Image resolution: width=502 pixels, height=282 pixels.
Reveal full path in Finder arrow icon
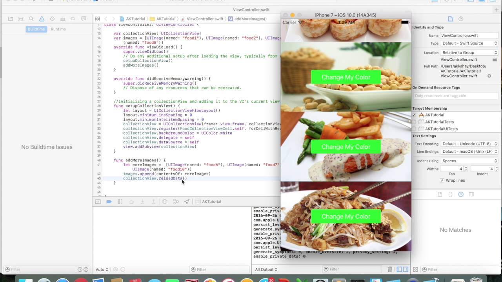(x=489, y=76)
